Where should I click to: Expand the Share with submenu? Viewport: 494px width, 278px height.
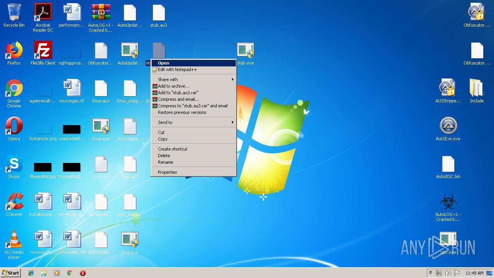click(x=193, y=80)
